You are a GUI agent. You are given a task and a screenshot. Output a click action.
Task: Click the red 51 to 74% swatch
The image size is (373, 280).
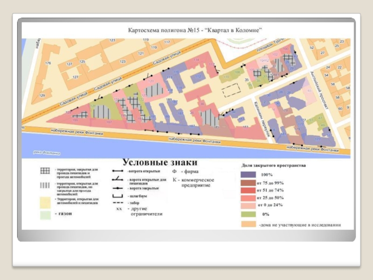click(249, 190)
